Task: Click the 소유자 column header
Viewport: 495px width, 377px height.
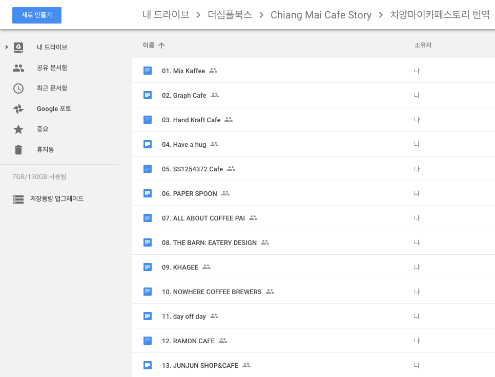Action: tap(423, 46)
